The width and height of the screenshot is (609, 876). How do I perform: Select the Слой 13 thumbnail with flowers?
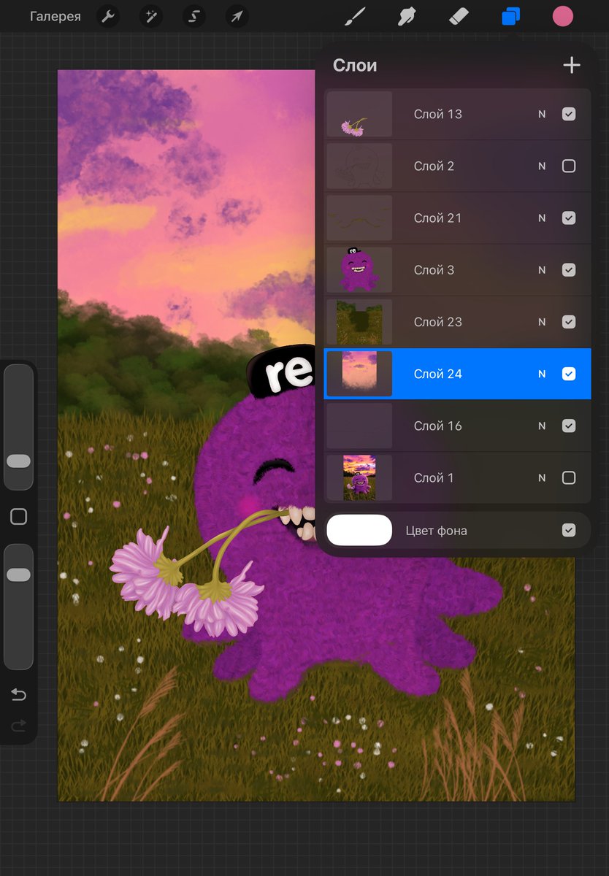[x=359, y=114]
